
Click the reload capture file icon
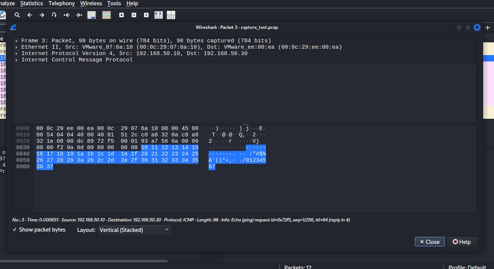[3, 15]
